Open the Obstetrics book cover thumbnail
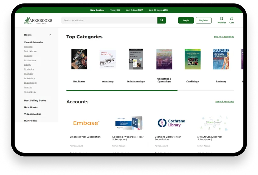Viewport: 258px width, 175px height. (164, 59)
